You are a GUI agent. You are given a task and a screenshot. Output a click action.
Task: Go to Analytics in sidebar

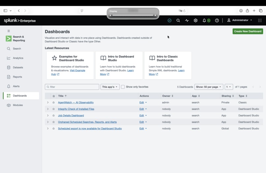(21, 58)
